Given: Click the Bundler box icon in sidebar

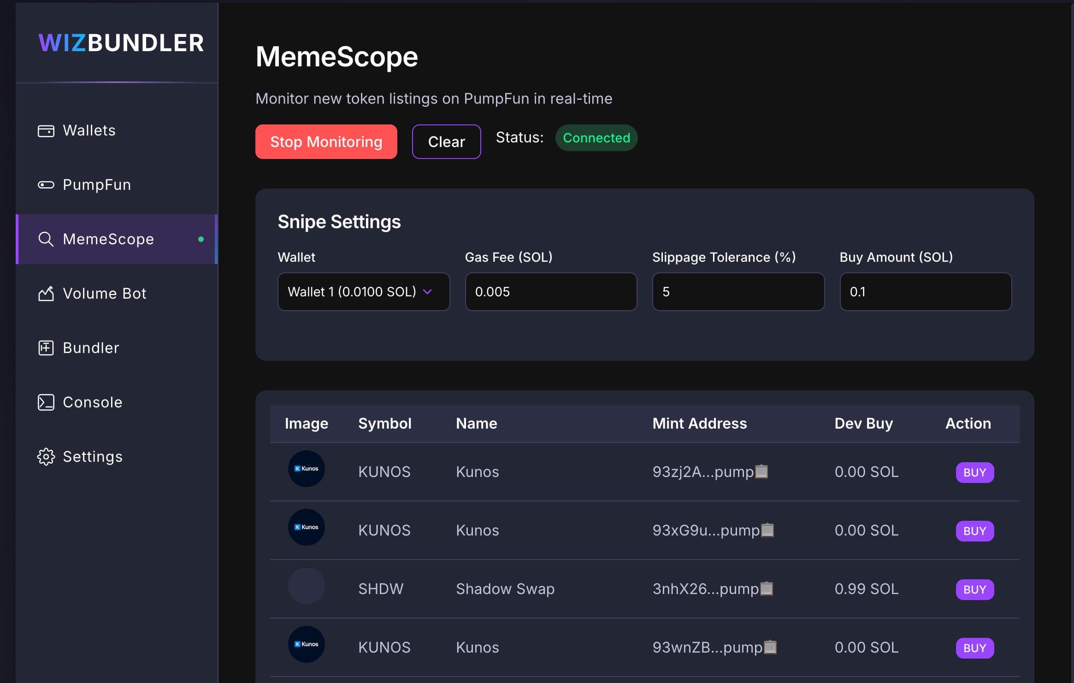Looking at the screenshot, I should (46, 348).
